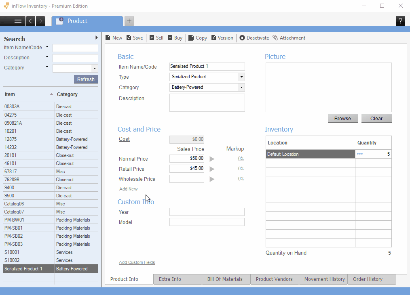Open Description search field dropdown

coord(47,57)
